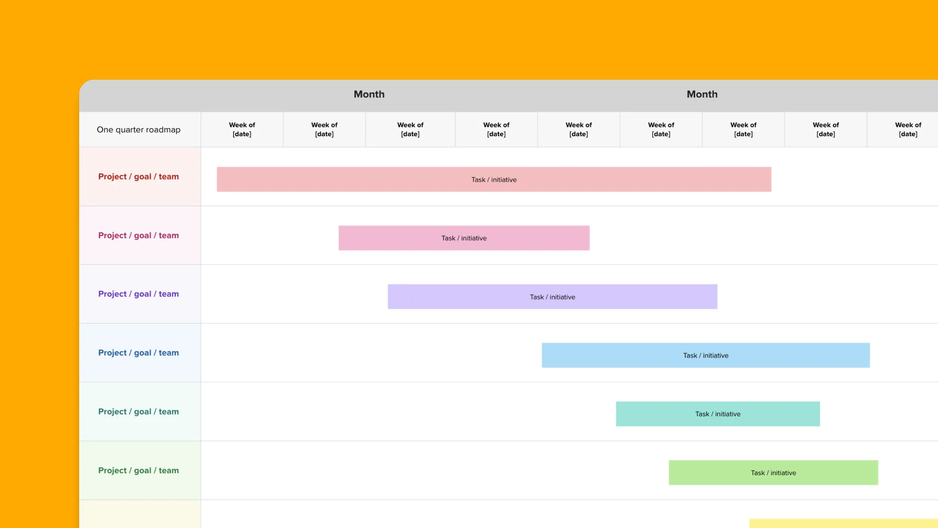
Task: Select the purple Task / initiative bar
Action: tap(553, 296)
